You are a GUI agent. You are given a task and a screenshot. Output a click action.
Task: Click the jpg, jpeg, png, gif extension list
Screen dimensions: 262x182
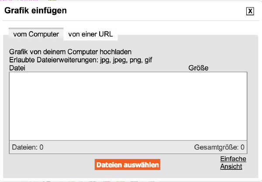[126, 60]
